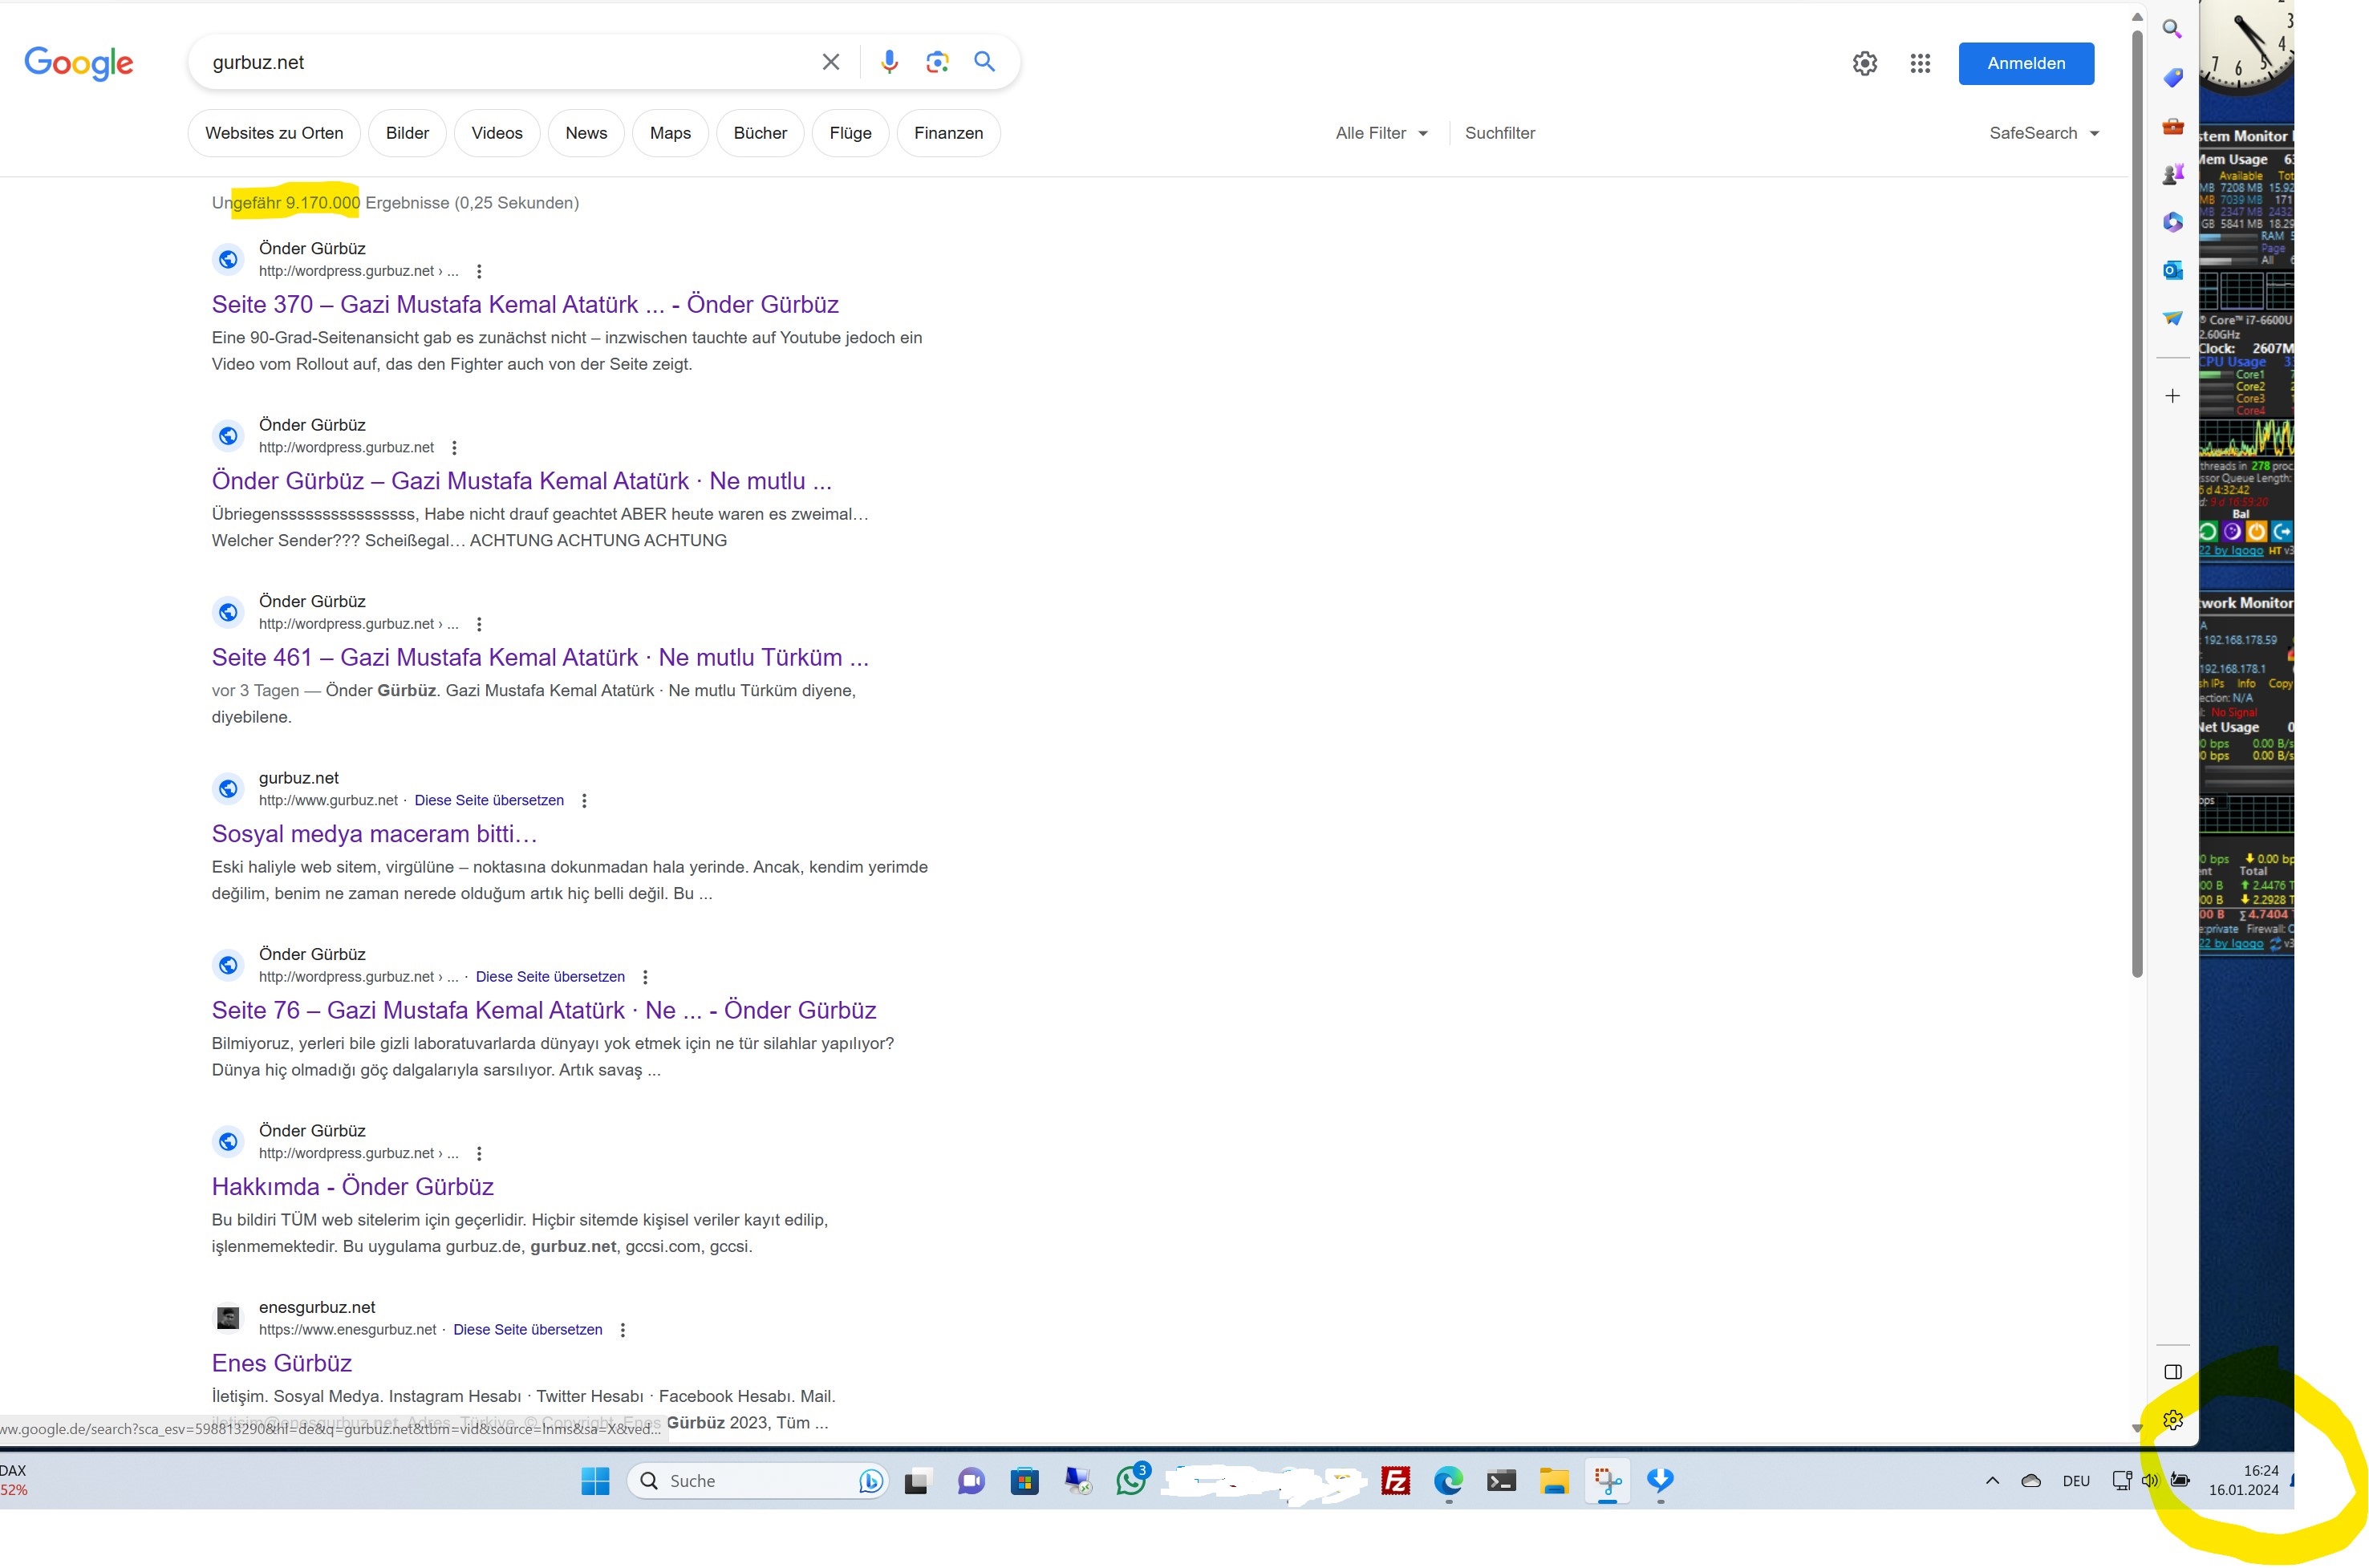Translate the enesgurbuz.net result page
Viewport: 2369px width, 1568px height.
point(528,1330)
